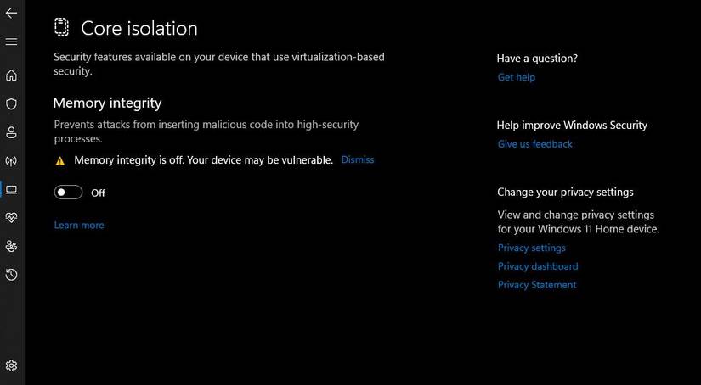Image resolution: width=701 pixels, height=385 pixels.
Task: Open the Home page icon
Action: click(x=11, y=75)
